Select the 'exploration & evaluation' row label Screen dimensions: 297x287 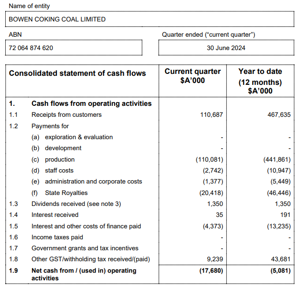click(x=79, y=137)
